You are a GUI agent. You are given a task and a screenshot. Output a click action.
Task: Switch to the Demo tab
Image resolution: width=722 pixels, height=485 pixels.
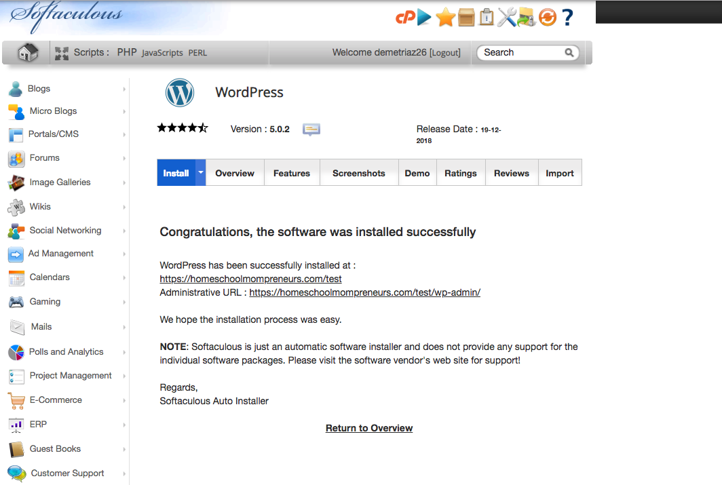[x=417, y=173]
